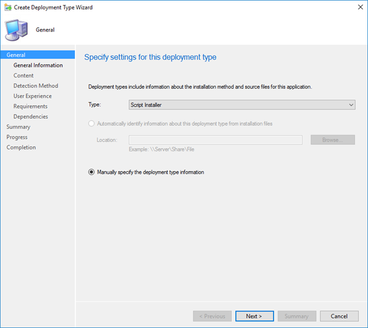The image size is (368, 328).
Task: Select Summary in the wizard navigation
Action: coord(18,126)
